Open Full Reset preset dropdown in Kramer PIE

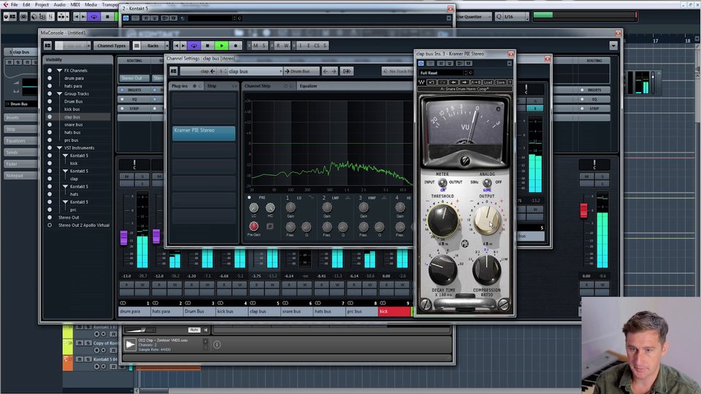(x=465, y=73)
